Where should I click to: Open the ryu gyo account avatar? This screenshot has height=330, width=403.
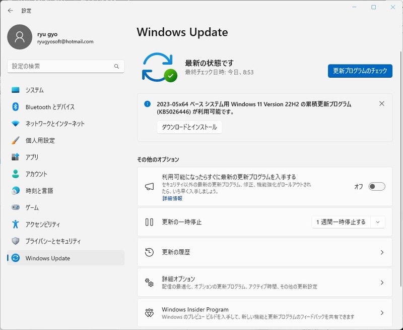tap(20, 37)
